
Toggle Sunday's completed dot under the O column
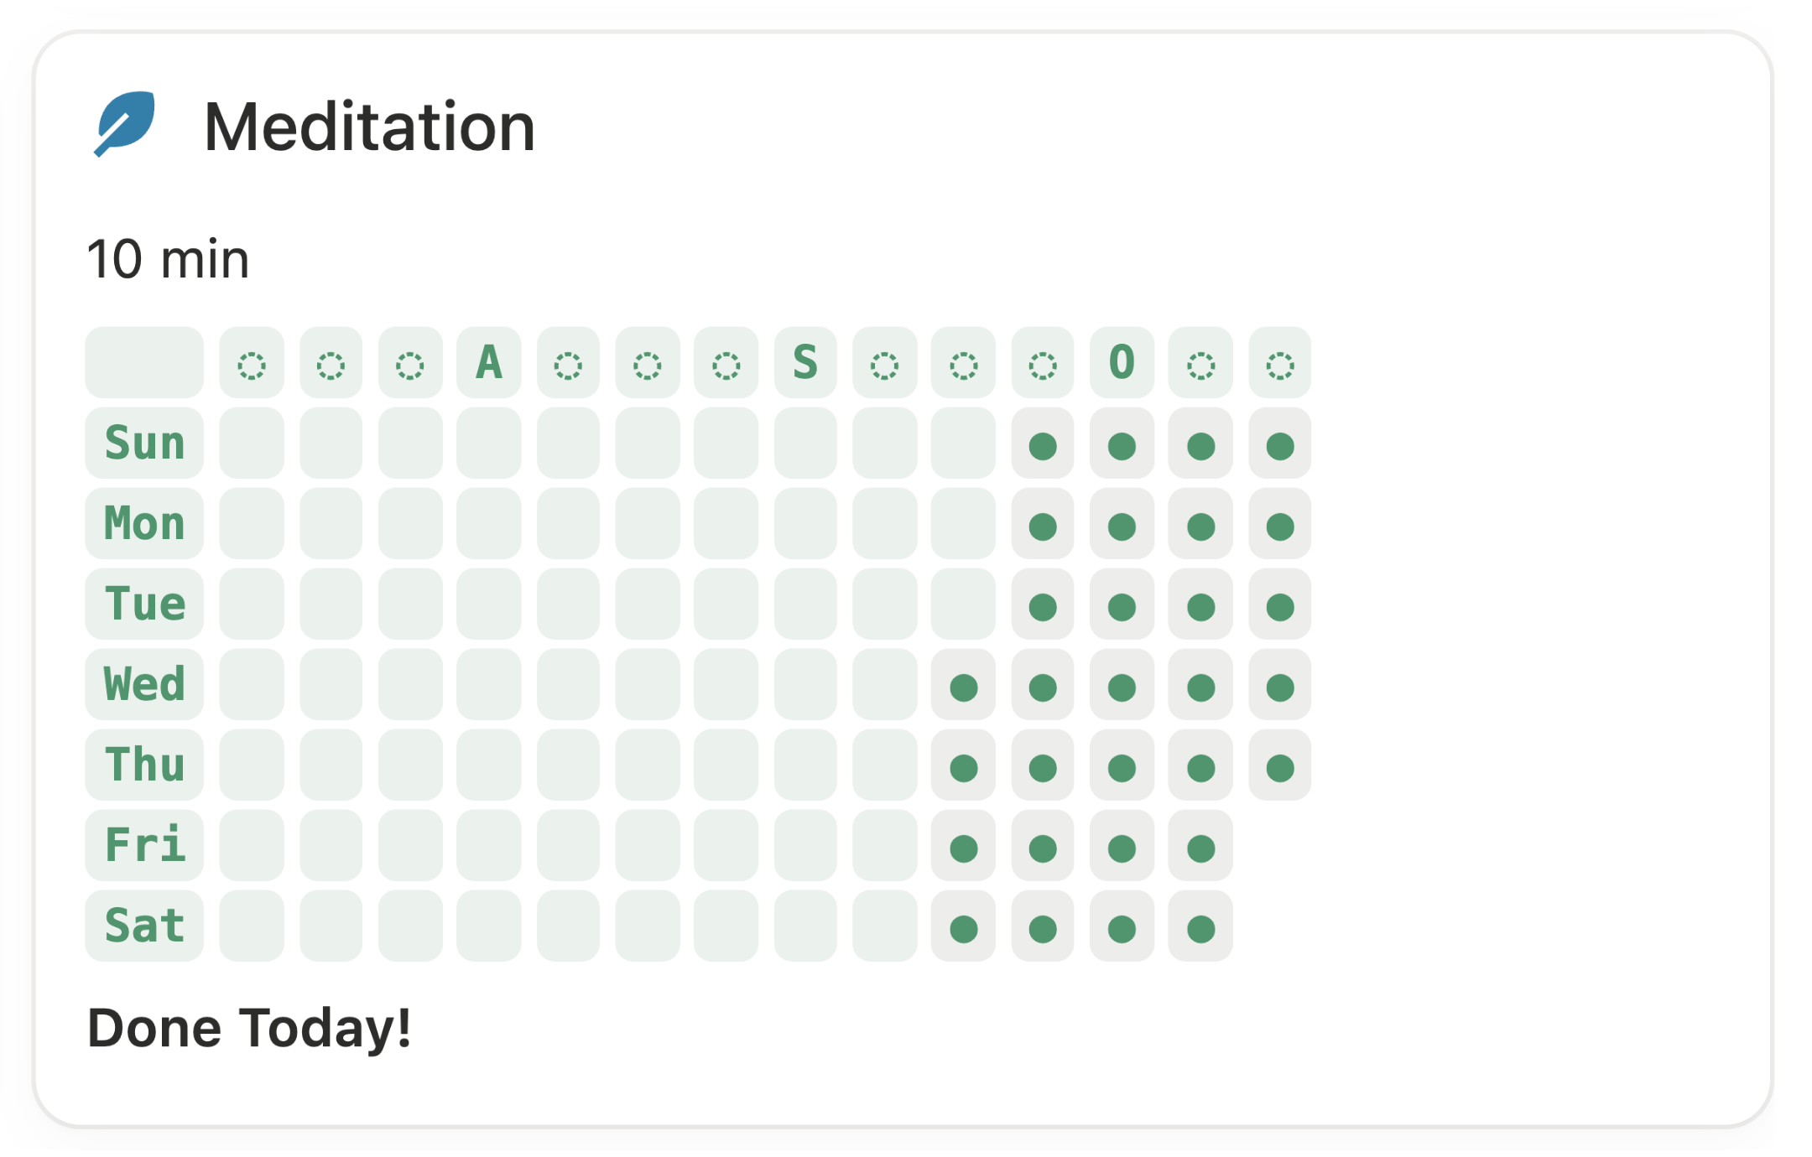[x=1122, y=446]
